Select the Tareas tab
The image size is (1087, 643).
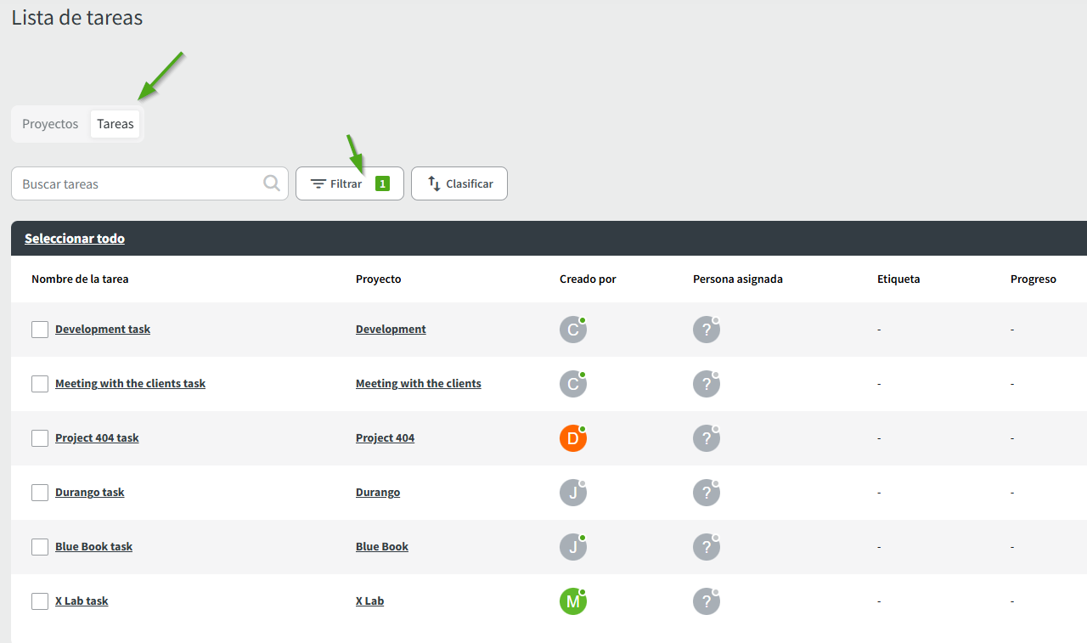[115, 124]
